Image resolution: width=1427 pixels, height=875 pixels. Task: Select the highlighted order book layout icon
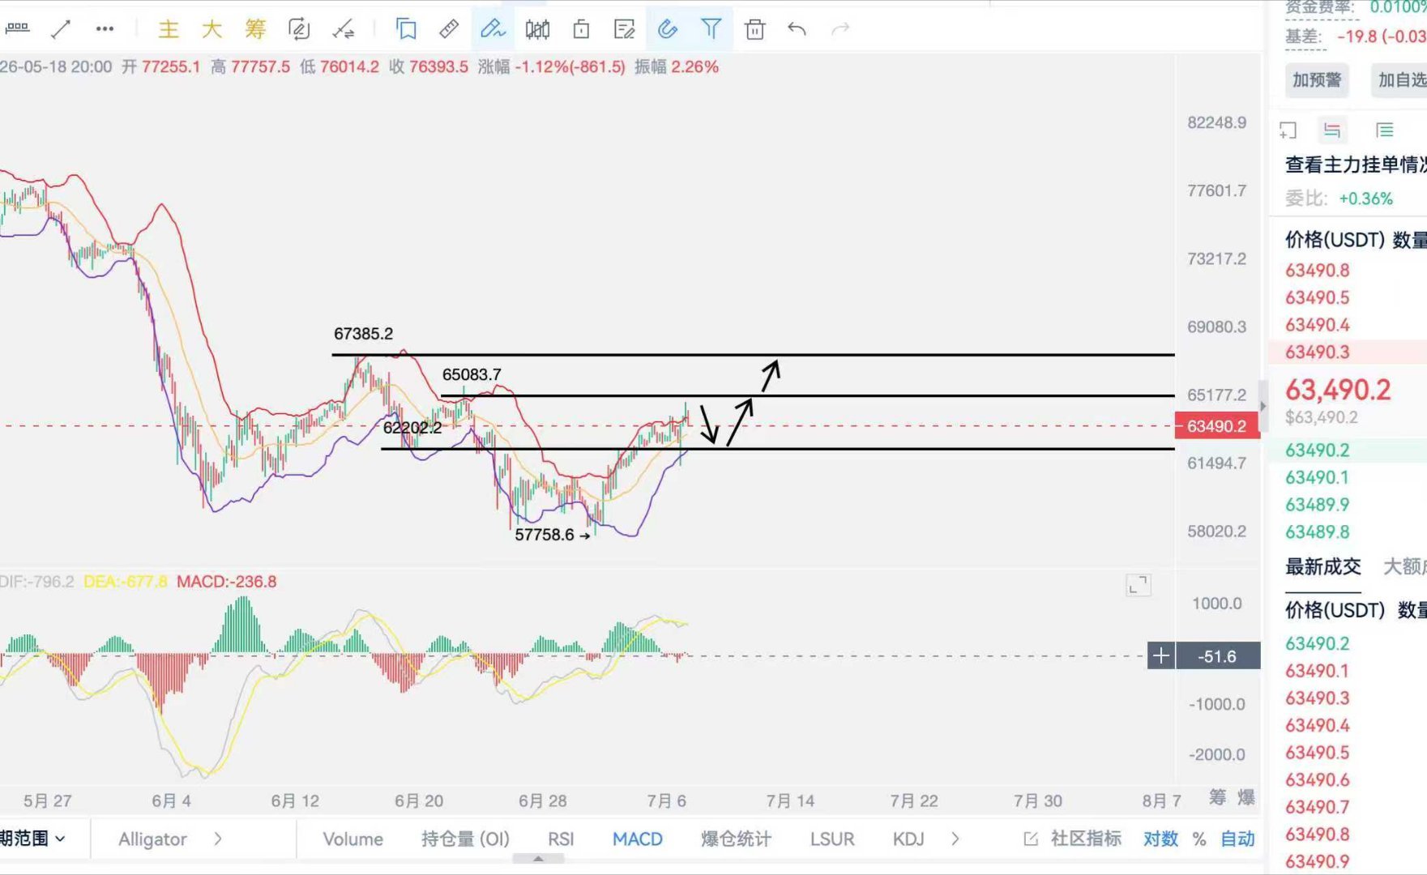click(1331, 130)
